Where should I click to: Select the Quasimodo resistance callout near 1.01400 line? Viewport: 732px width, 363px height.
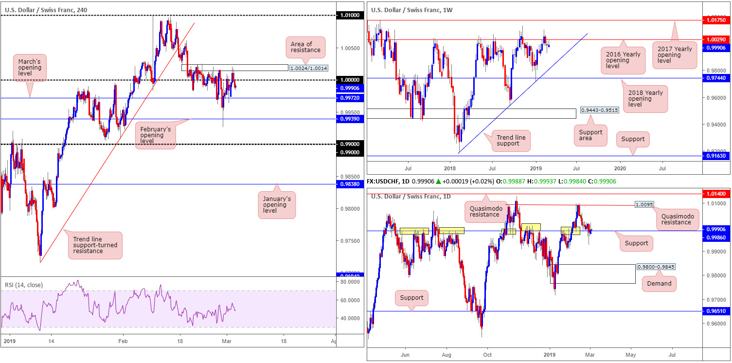(x=485, y=211)
